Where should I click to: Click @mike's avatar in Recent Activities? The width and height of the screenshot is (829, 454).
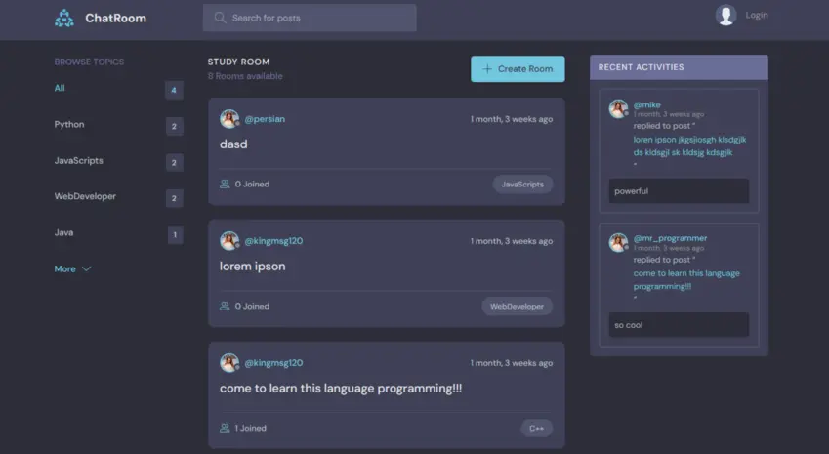pos(618,109)
